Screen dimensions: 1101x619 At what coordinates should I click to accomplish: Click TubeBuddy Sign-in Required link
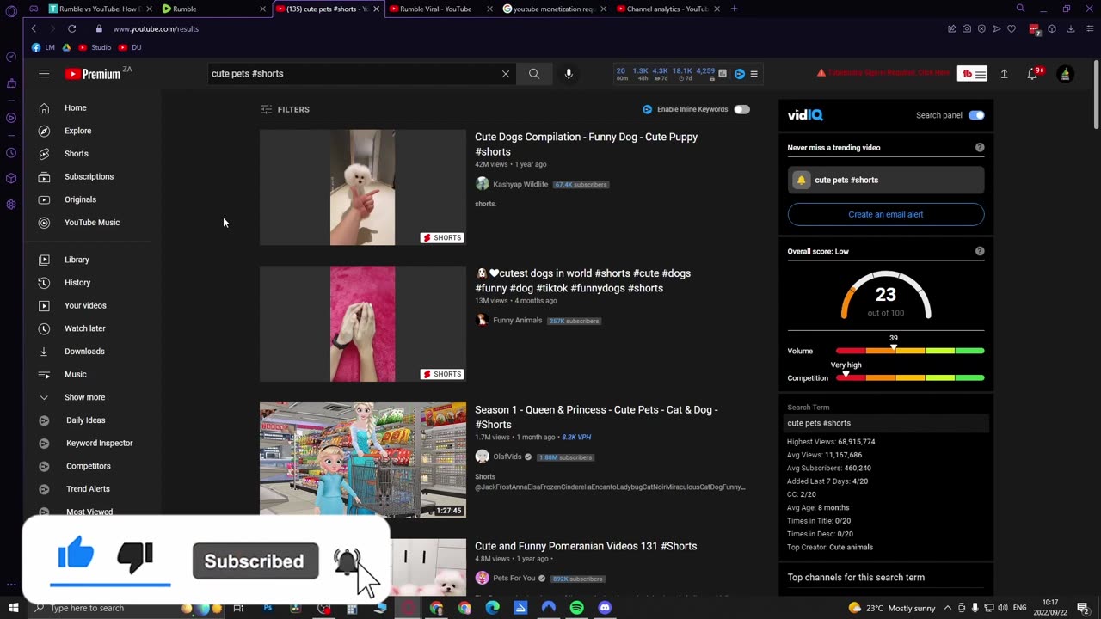click(889, 73)
